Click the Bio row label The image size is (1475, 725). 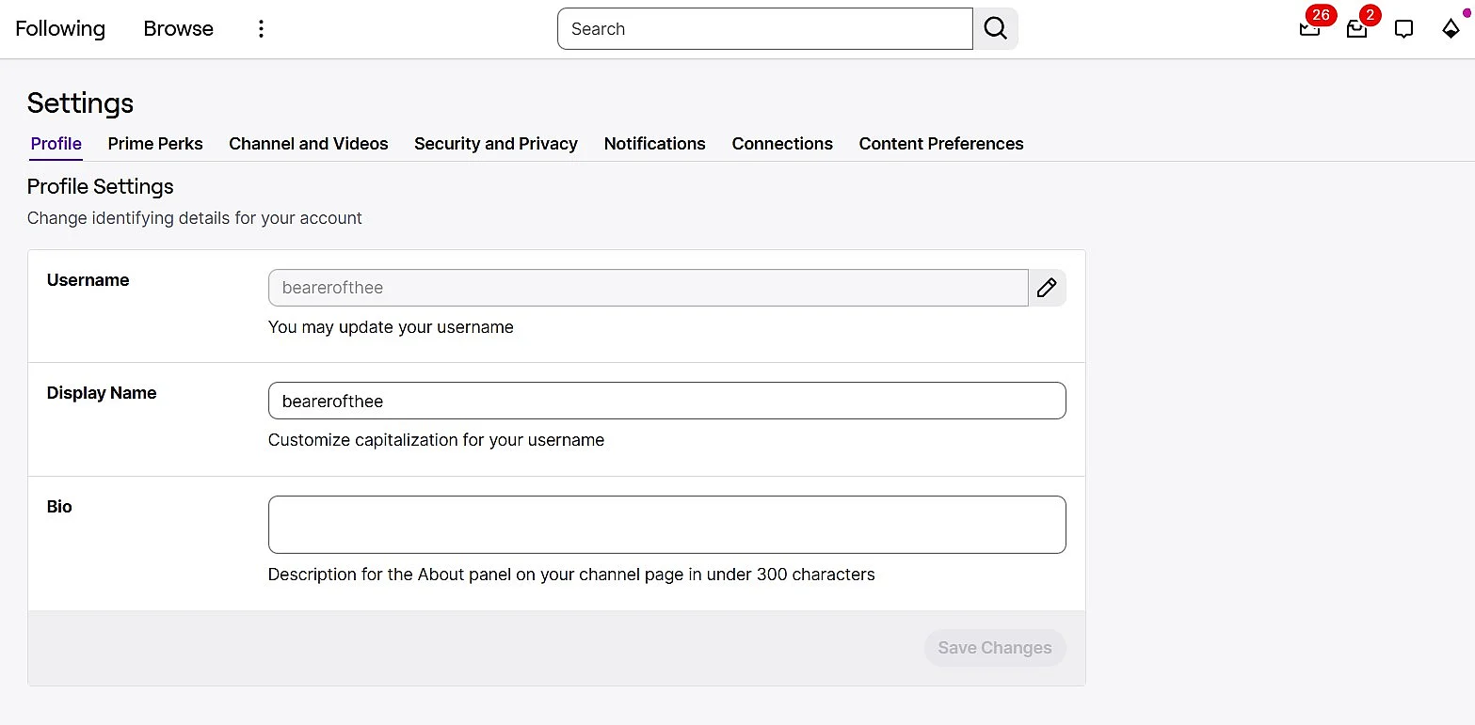click(x=59, y=507)
